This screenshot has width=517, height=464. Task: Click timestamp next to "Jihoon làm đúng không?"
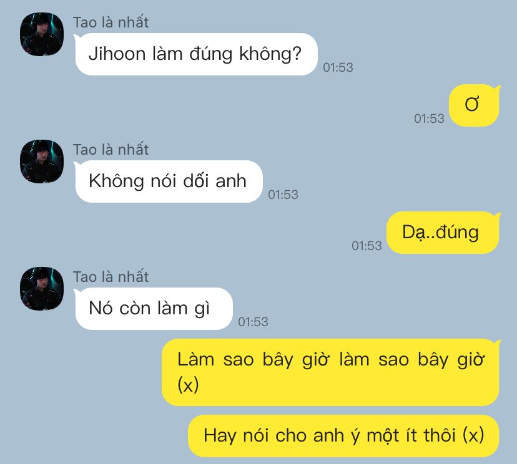coord(338,67)
